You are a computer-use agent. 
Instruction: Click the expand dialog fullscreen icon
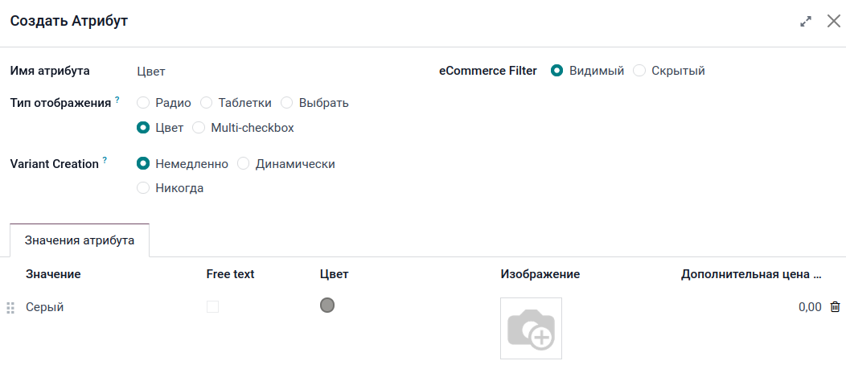(x=806, y=22)
